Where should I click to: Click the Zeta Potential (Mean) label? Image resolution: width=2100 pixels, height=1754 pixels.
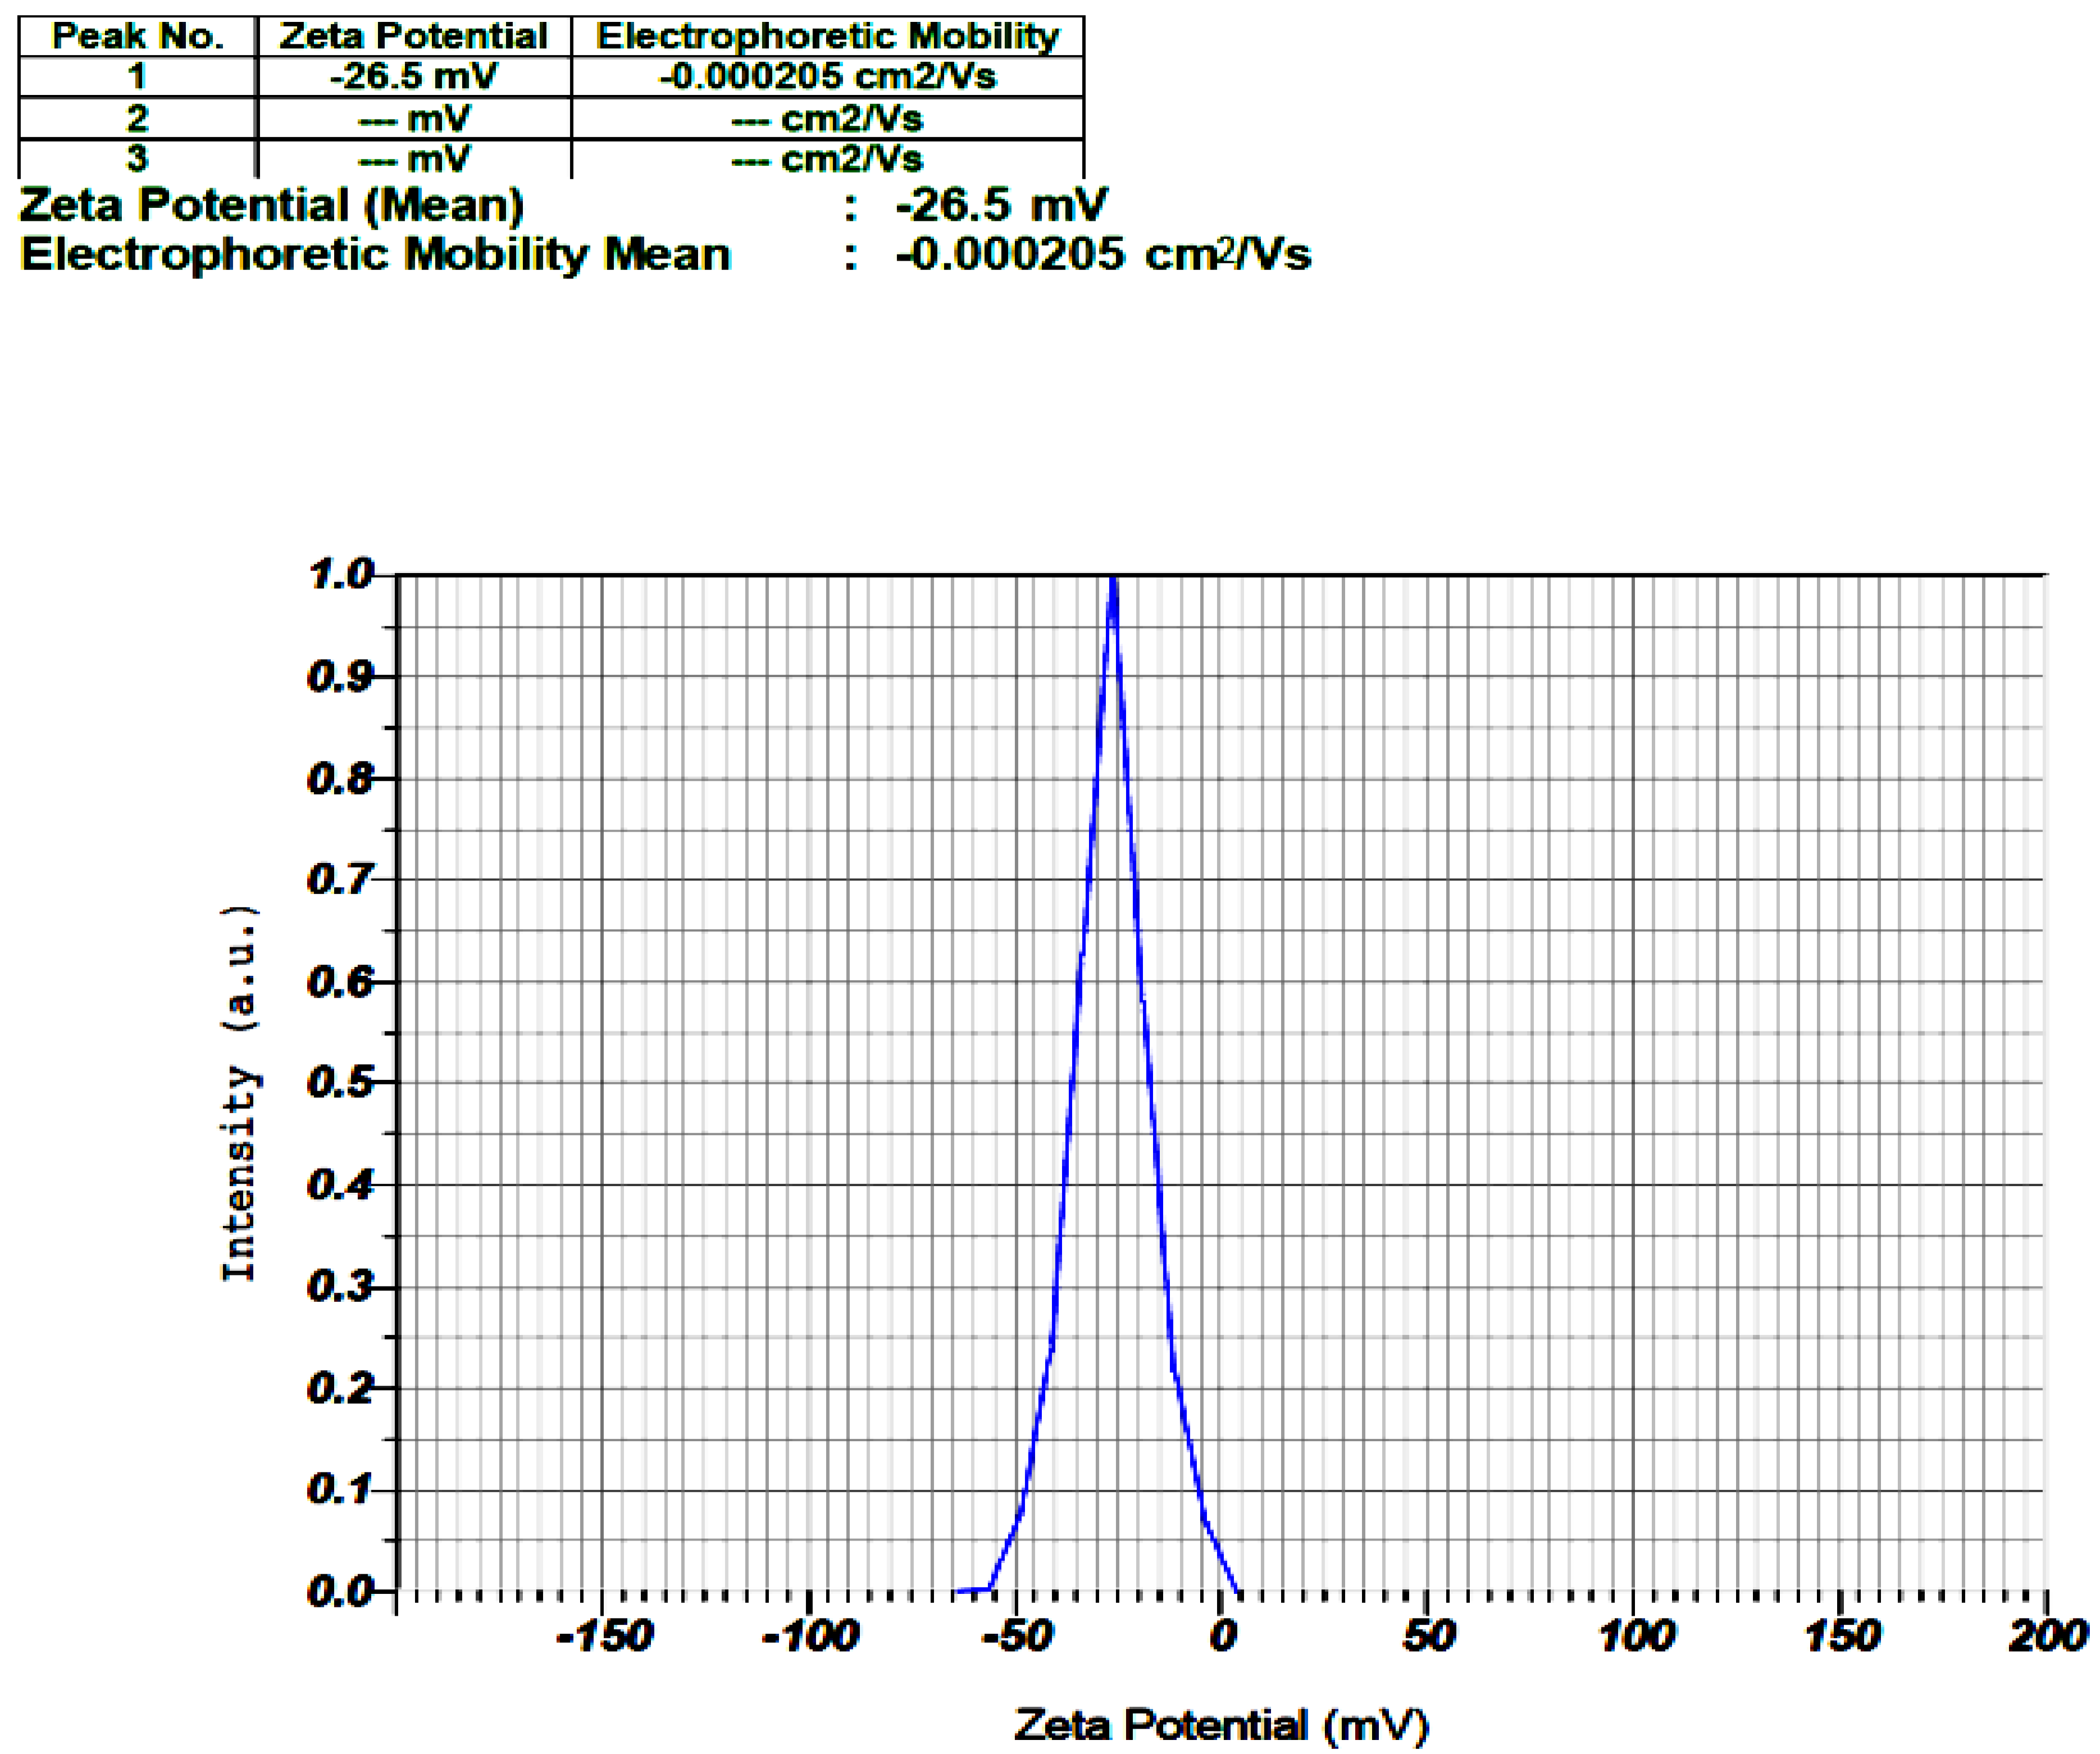[271, 205]
